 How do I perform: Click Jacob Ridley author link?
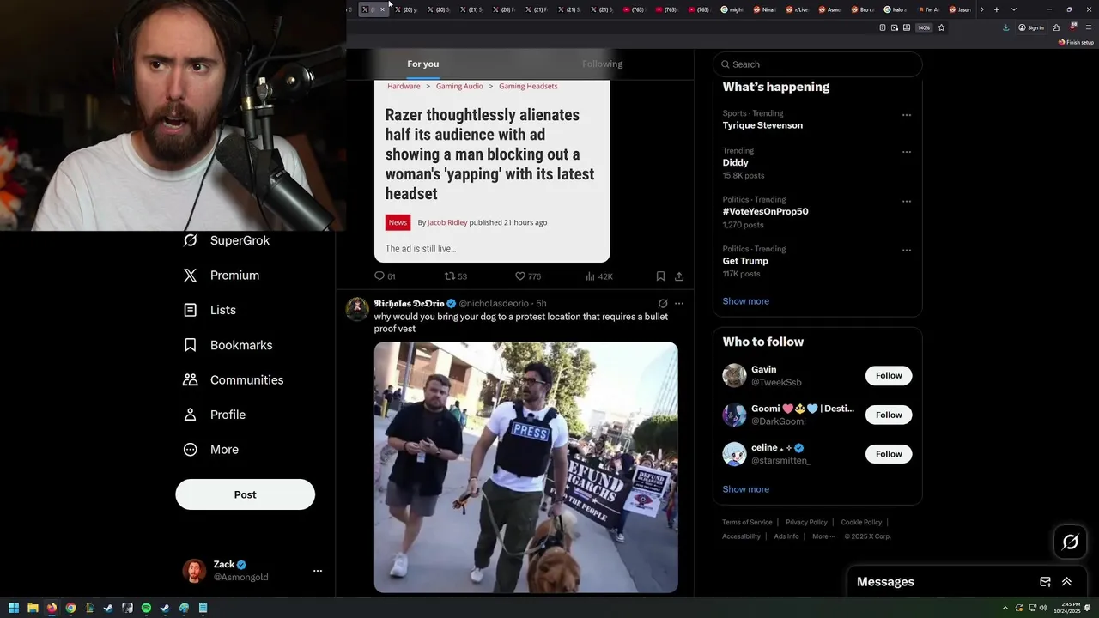pyautogui.click(x=447, y=222)
